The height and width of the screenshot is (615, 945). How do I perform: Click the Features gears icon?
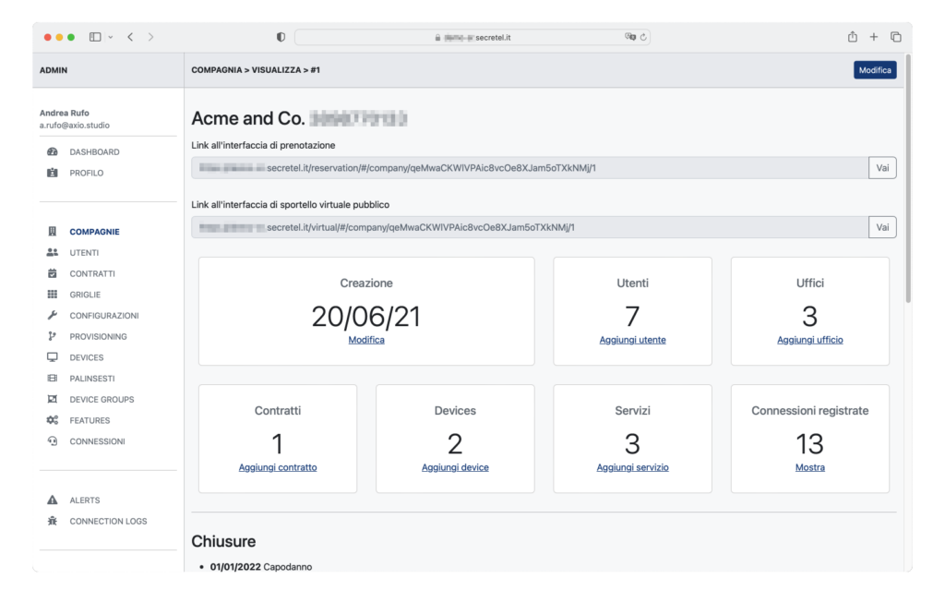pyautogui.click(x=53, y=421)
